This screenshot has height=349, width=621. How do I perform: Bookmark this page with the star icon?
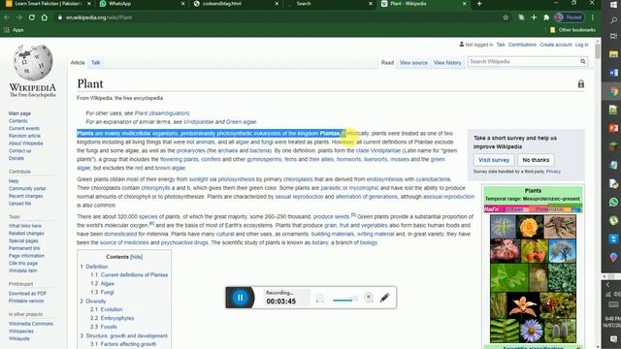[x=506, y=17]
